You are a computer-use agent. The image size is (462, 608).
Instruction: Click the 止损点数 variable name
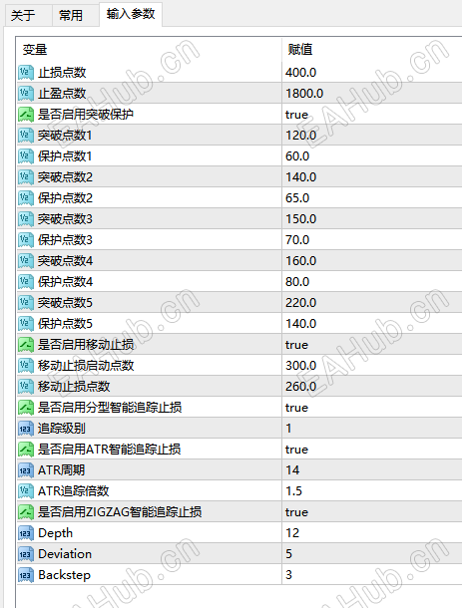pyautogui.click(x=62, y=73)
